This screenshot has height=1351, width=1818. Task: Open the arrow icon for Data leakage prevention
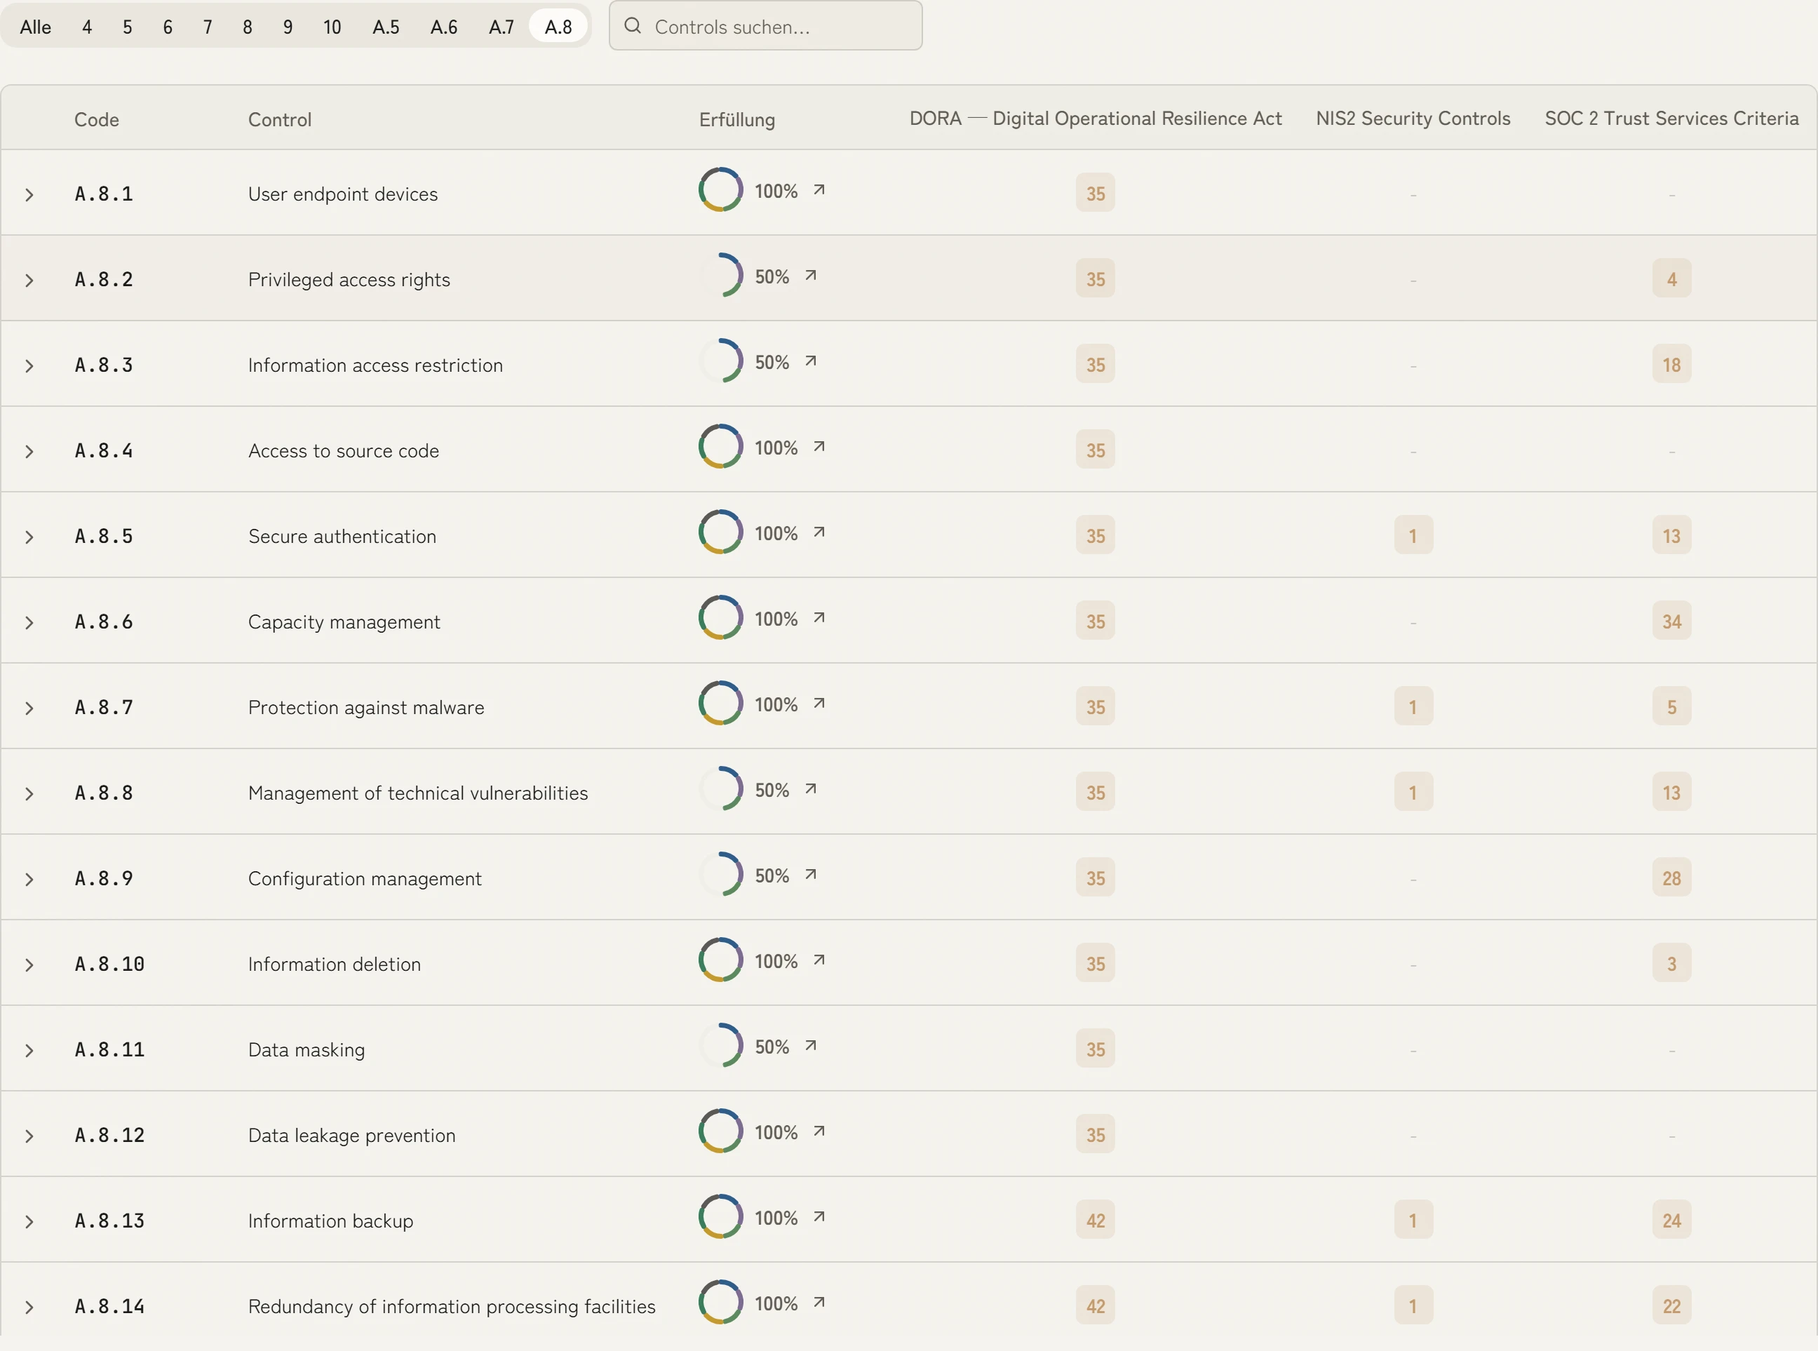coord(819,1131)
